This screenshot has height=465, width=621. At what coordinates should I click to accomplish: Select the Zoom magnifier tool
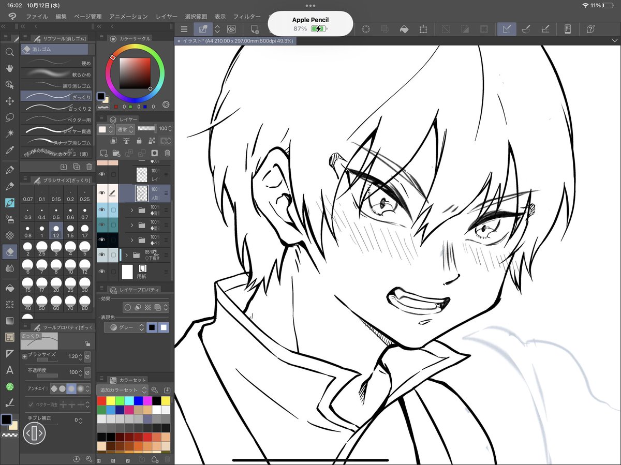[x=9, y=52]
